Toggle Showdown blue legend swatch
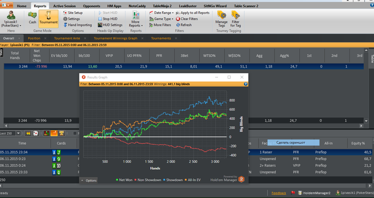374x198 pixels. [x=165, y=180]
